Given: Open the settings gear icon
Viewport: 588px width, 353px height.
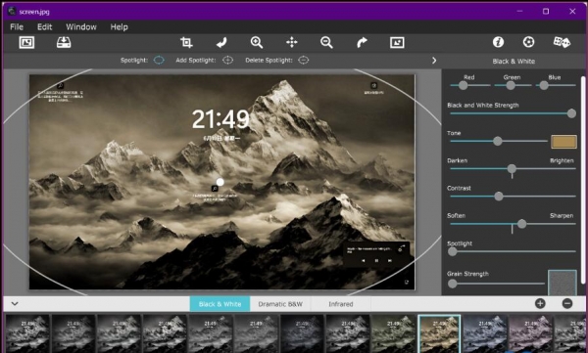Looking at the screenshot, I should click(x=529, y=42).
